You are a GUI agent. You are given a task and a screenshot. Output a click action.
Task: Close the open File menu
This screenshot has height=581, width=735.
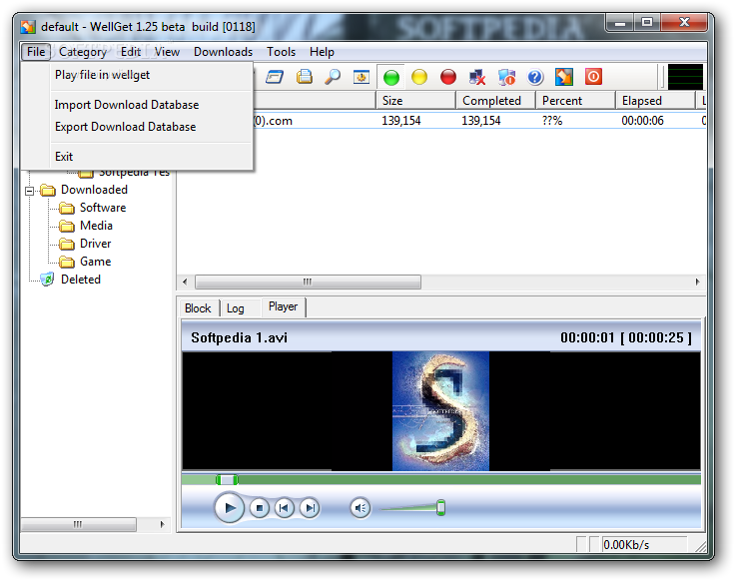[36, 52]
